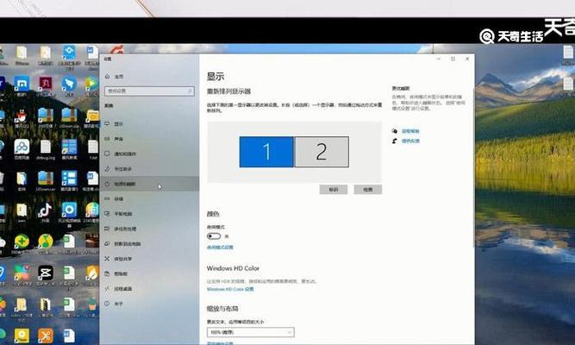Open the DingTalk blue wing desktop icon
Screen dimensions: 575x345
tap(69, 84)
